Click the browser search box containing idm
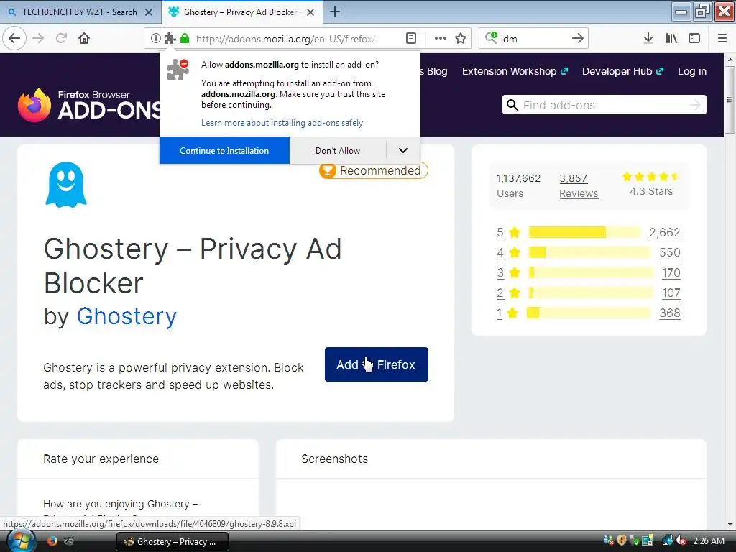Viewport: 736px width, 552px height. [x=534, y=39]
